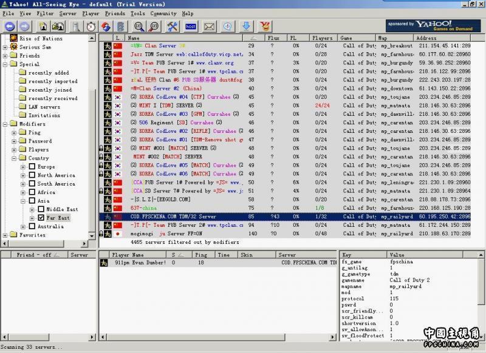Expand the Favorites tree node
This screenshot has width=486, height=353.
pos(5,235)
